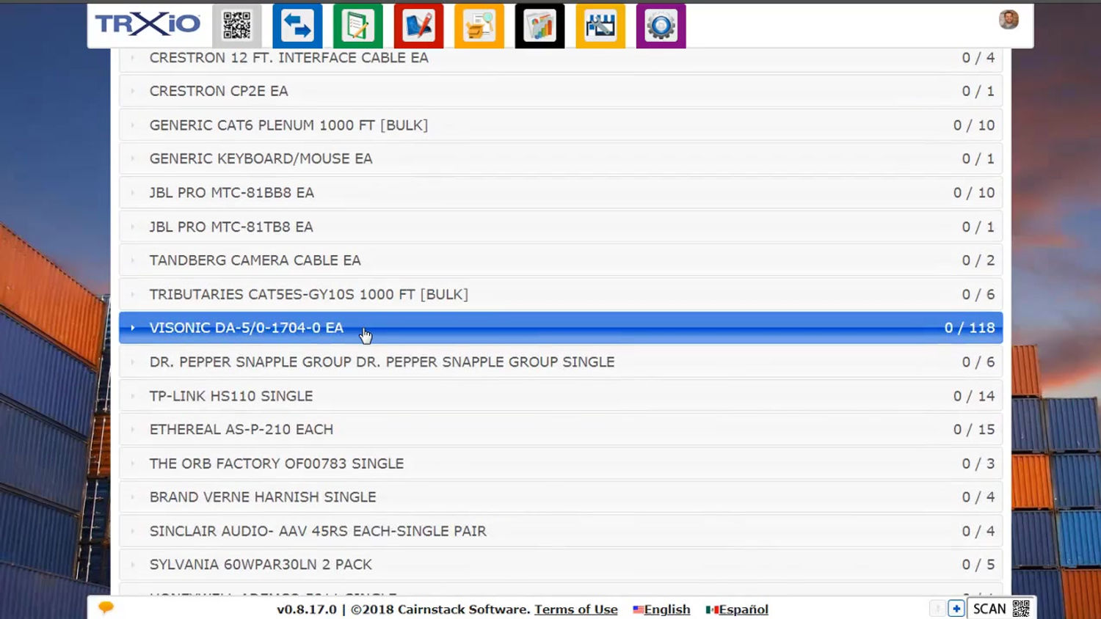
Task: Select GENERIC CAT6 PLENUM 1000 FT [BULK]
Action: point(288,125)
